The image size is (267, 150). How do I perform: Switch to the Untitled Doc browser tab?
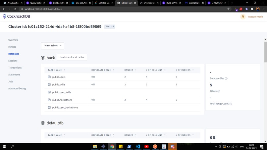click(104, 3)
